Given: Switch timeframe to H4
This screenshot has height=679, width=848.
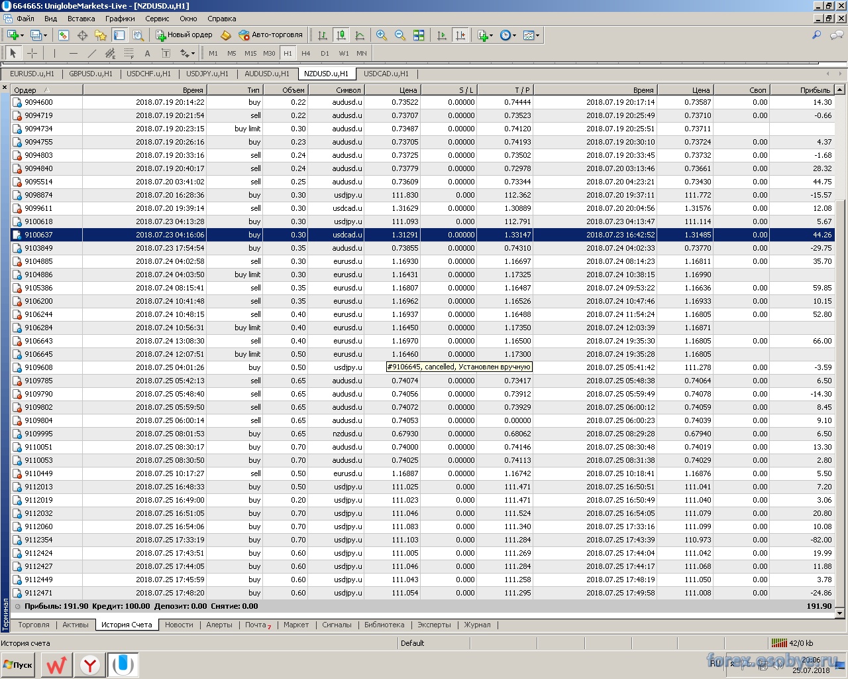Looking at the screenshot, I should (x=305, y=53).
